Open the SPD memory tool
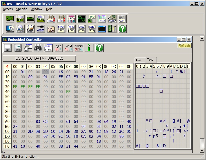206x160 pixels. (92, 19)
